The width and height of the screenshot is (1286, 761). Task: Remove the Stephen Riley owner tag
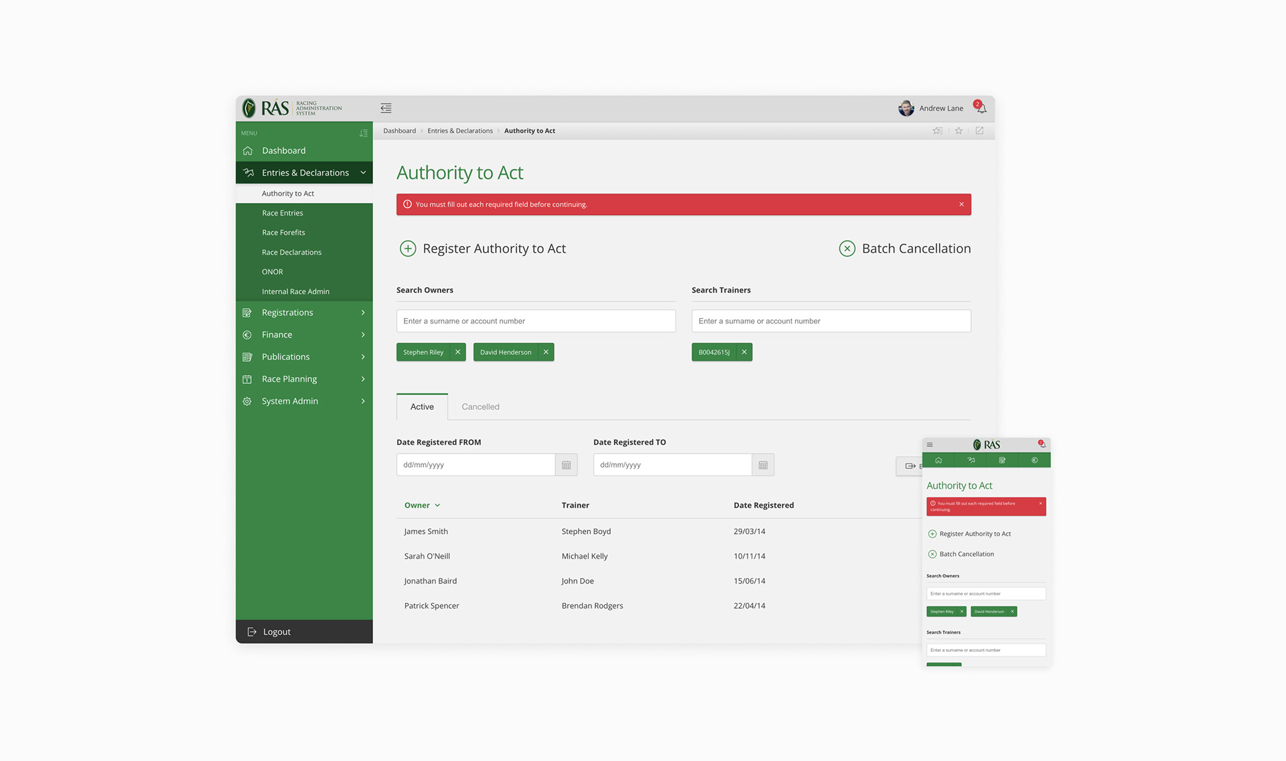tap(457, 352)
